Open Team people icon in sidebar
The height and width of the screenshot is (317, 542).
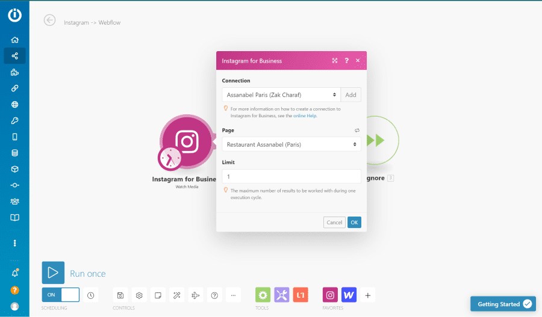pyautogui.click(x=14, y=202)
